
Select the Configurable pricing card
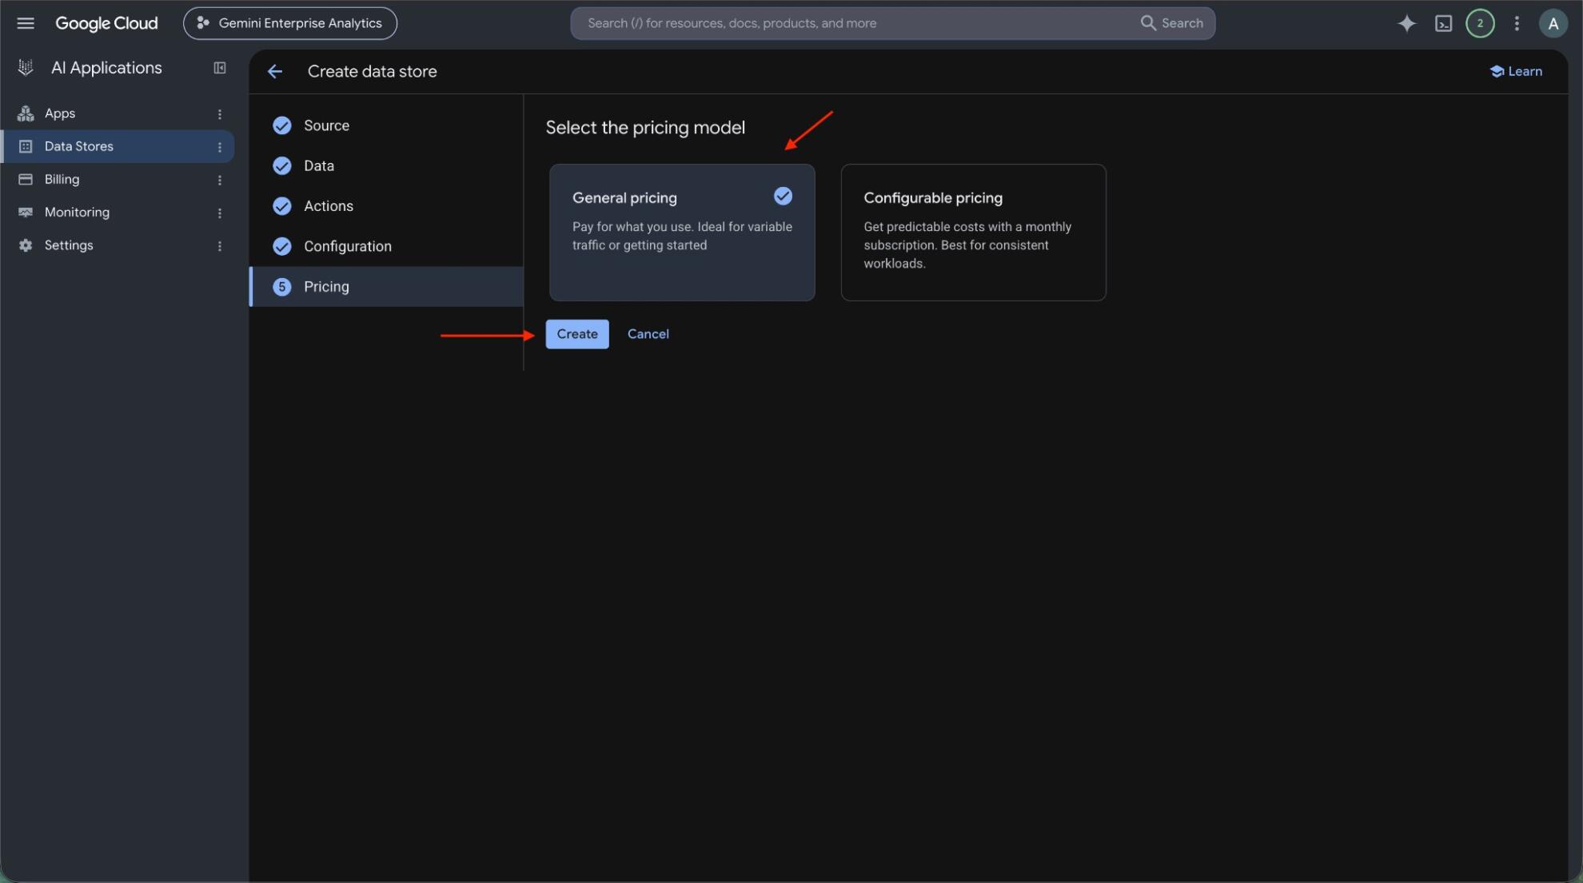973,233
